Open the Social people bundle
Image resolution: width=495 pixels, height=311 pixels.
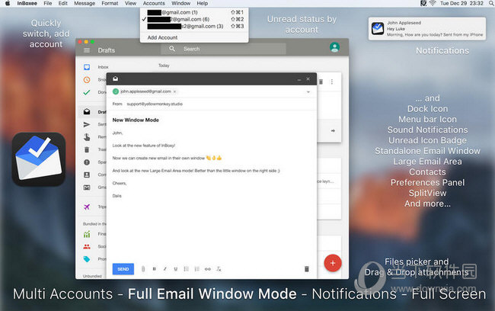coord(87,246)
